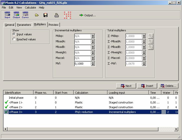Click the Mdisp incremental spinner arrows

(x=93, y=36)
